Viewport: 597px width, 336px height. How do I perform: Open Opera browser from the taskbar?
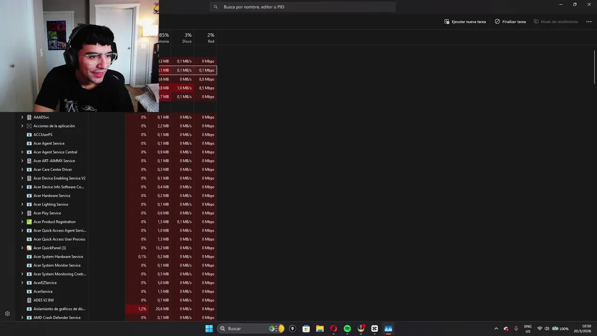[x=333, y=329]
